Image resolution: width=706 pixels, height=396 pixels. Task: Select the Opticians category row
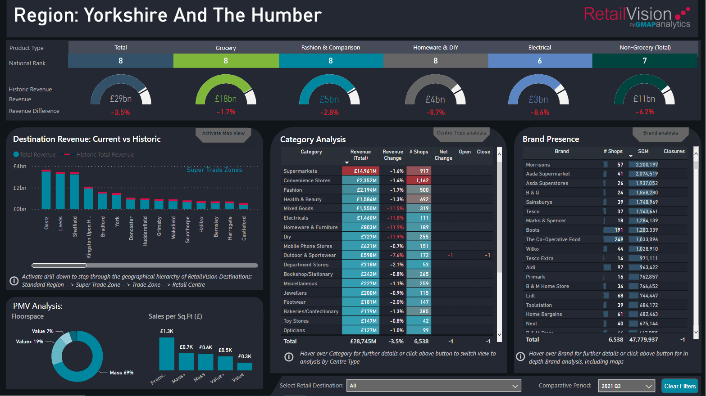387,330
